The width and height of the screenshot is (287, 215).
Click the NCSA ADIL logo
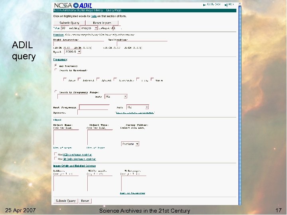pos(73,6)
